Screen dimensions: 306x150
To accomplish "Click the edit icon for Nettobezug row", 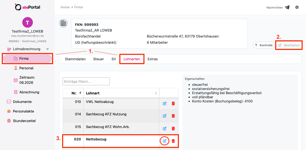I will click(164, 141).
